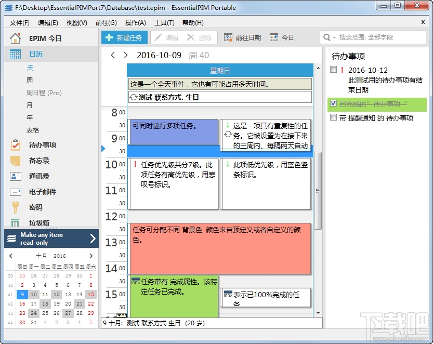Open the 垃圾箱 trash icon
This screenshot has height=344, width=433.
15,222
